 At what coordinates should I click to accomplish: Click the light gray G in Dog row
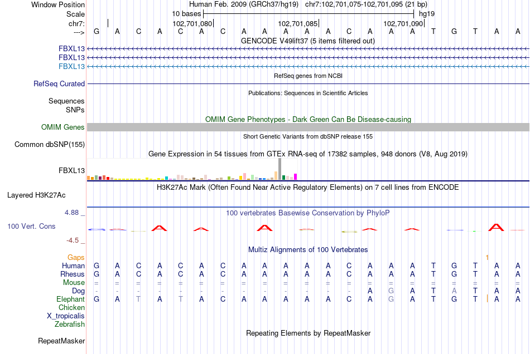391,291
